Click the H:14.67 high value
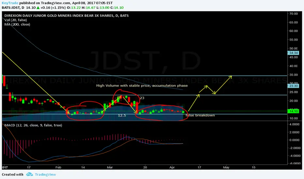 pos(89,8)
